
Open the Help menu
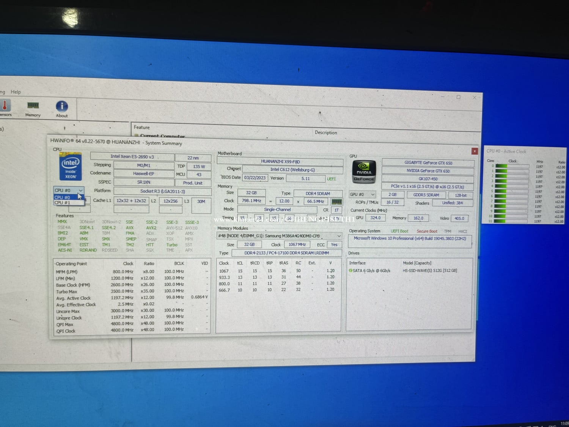pyautogui.click(x=16, y=92)
